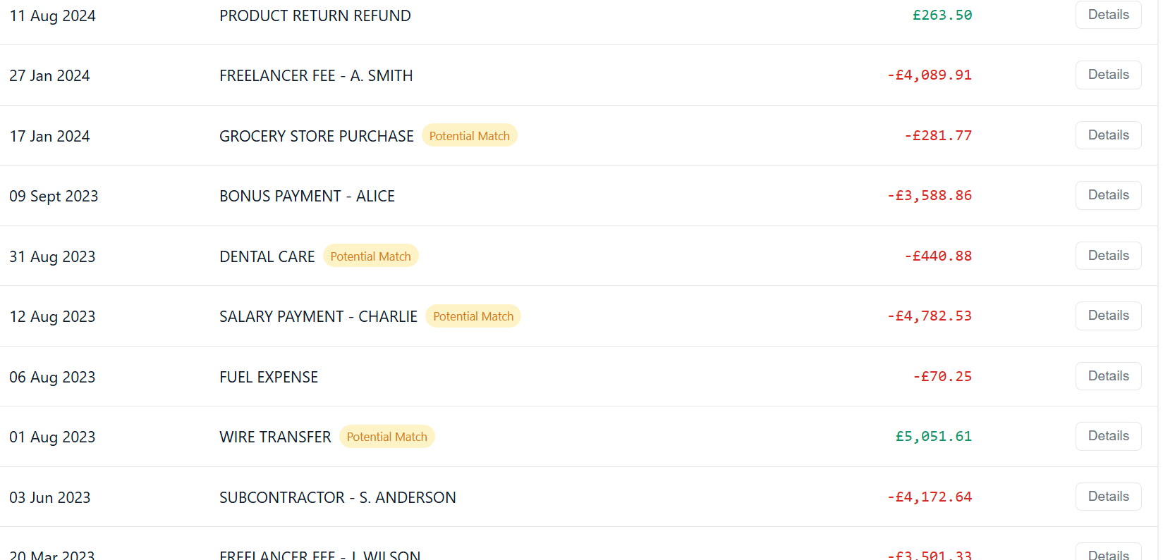Select the Bonus Payment - Alice description
Image resolution: width=1175 pixels, height=560 pixels.
click(x=307, y=197)
